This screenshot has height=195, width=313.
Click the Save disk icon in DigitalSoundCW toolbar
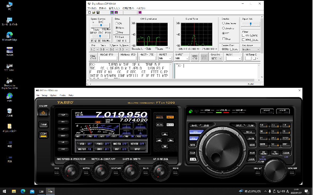click(98, 12)
